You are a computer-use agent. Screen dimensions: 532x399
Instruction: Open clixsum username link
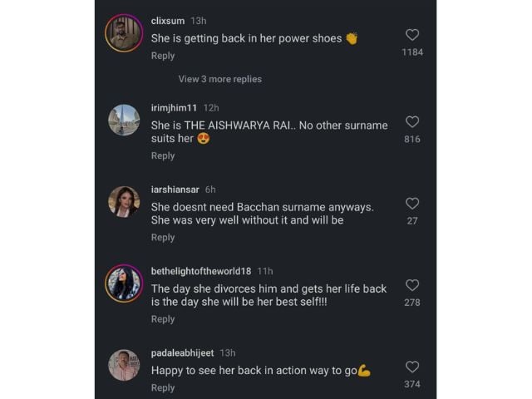click(x=168, y=20)
